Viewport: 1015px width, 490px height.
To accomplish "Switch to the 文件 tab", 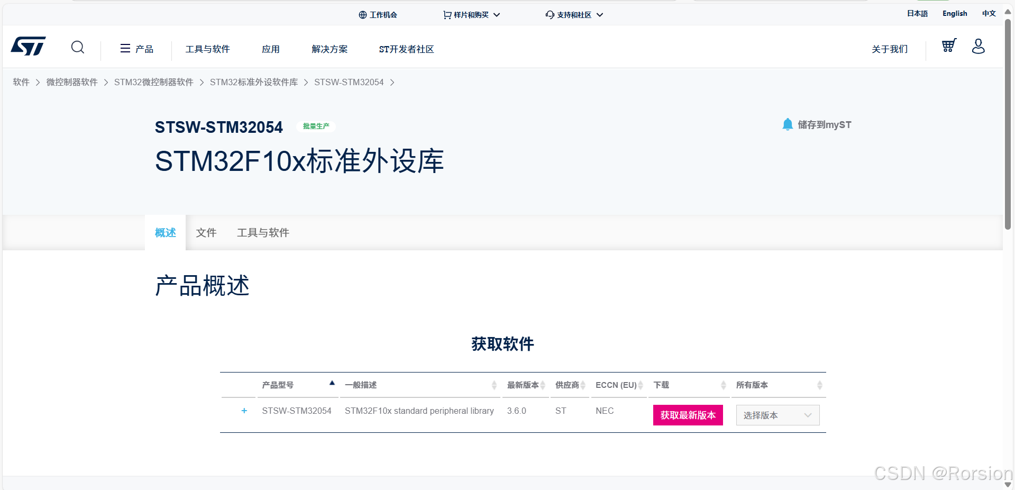I will [206, 233].
